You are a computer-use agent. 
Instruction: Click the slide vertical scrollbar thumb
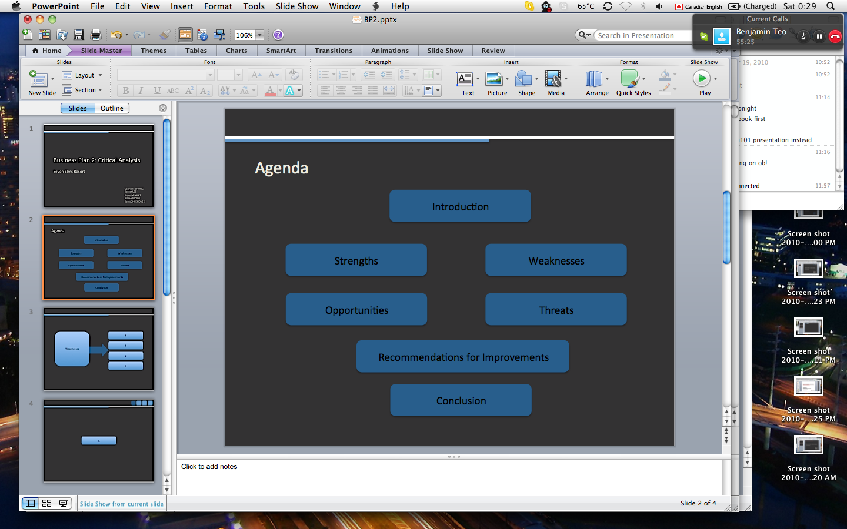coord(726,228)
